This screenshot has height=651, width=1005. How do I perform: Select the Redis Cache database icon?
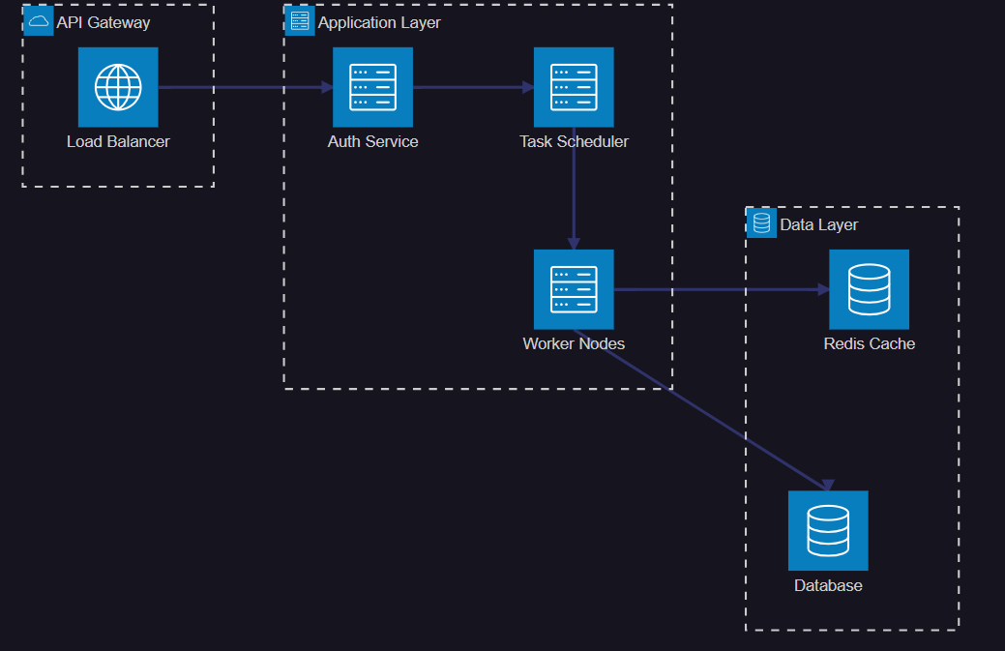click(870, 289)
